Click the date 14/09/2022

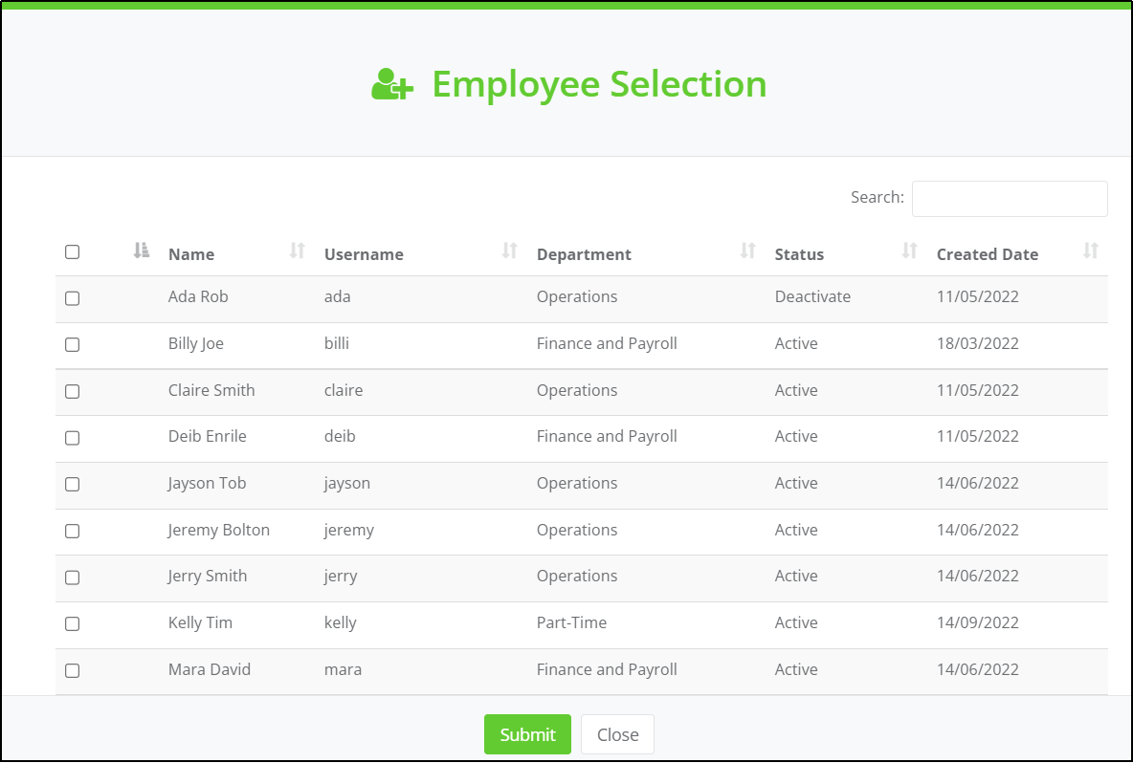point(978,622)
